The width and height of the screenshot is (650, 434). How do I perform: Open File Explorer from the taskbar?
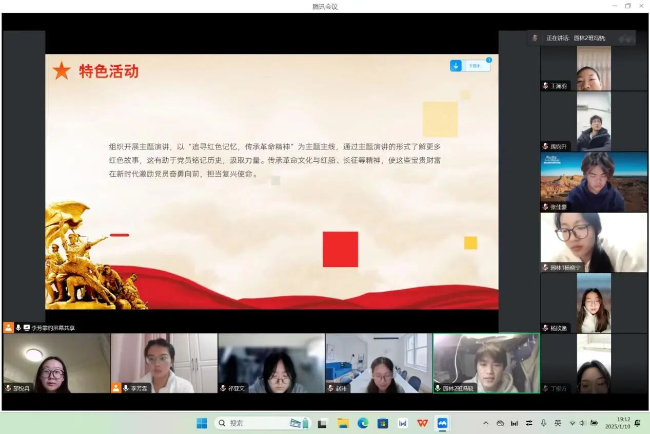pos(343,423)
